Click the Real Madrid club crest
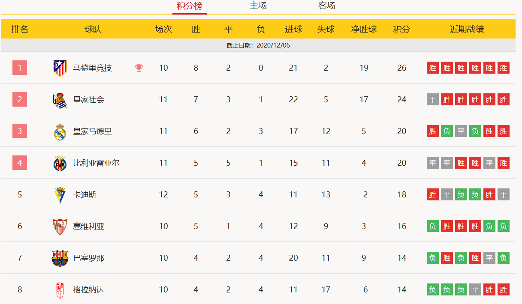The height and width of the screenshot is (304, 522). point(60,131)
